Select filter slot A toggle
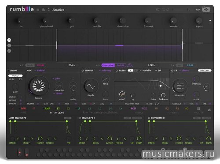220x164 pixels. coord(130,71)
